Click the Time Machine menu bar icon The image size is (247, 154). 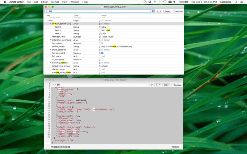[x=165, y=2]
